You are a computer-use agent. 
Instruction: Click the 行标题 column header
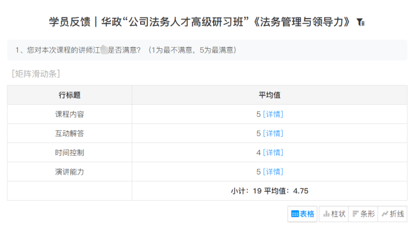click(69, 95)
